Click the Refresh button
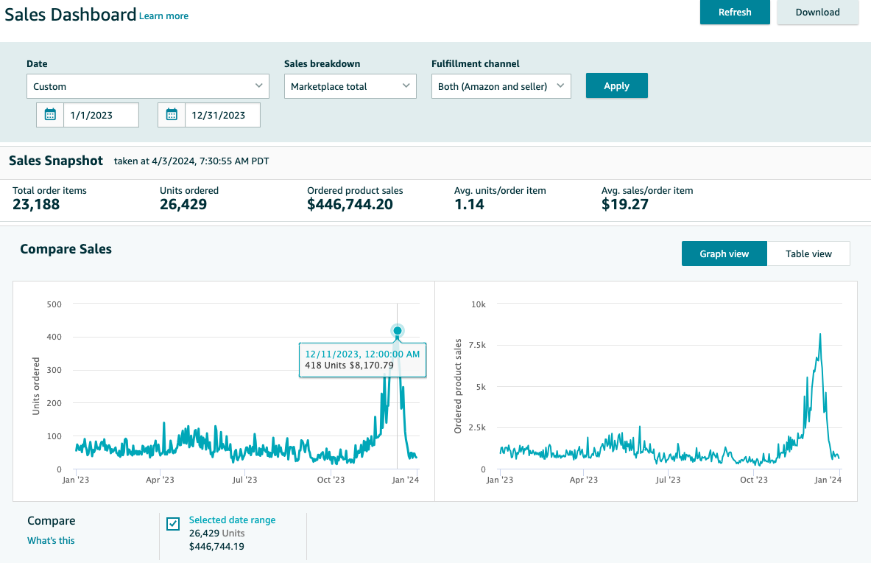This screenshot has width=871, height=563. coord(734,13)
